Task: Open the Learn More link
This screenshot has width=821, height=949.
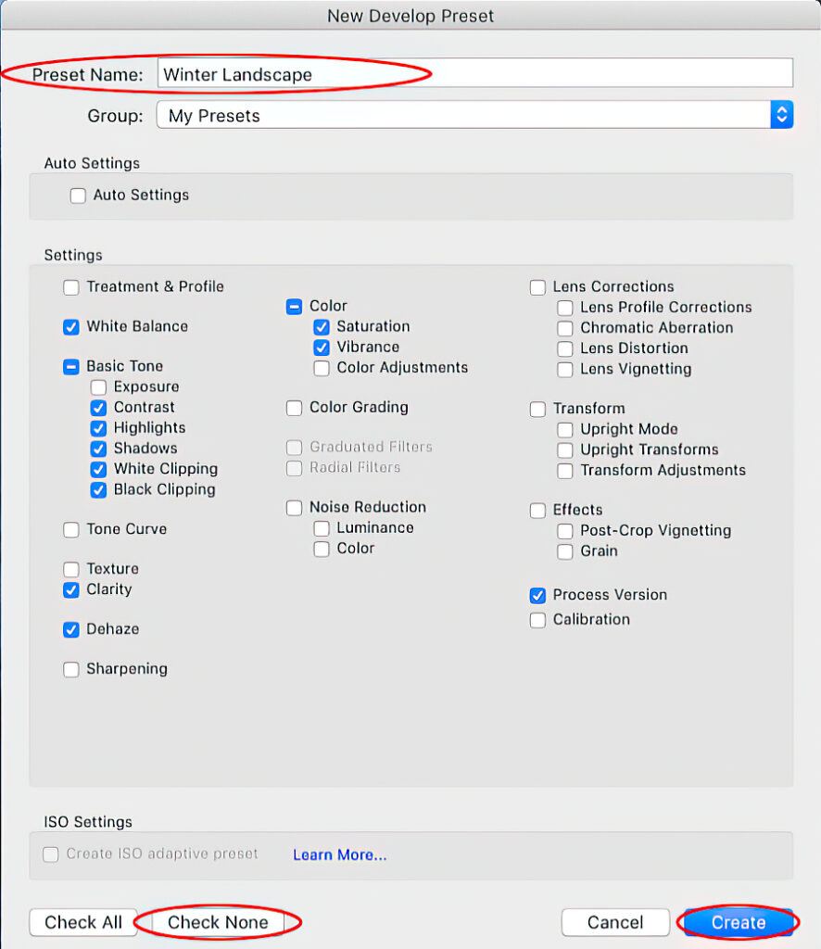Action: pyautogui.click(x=339, y=855)
